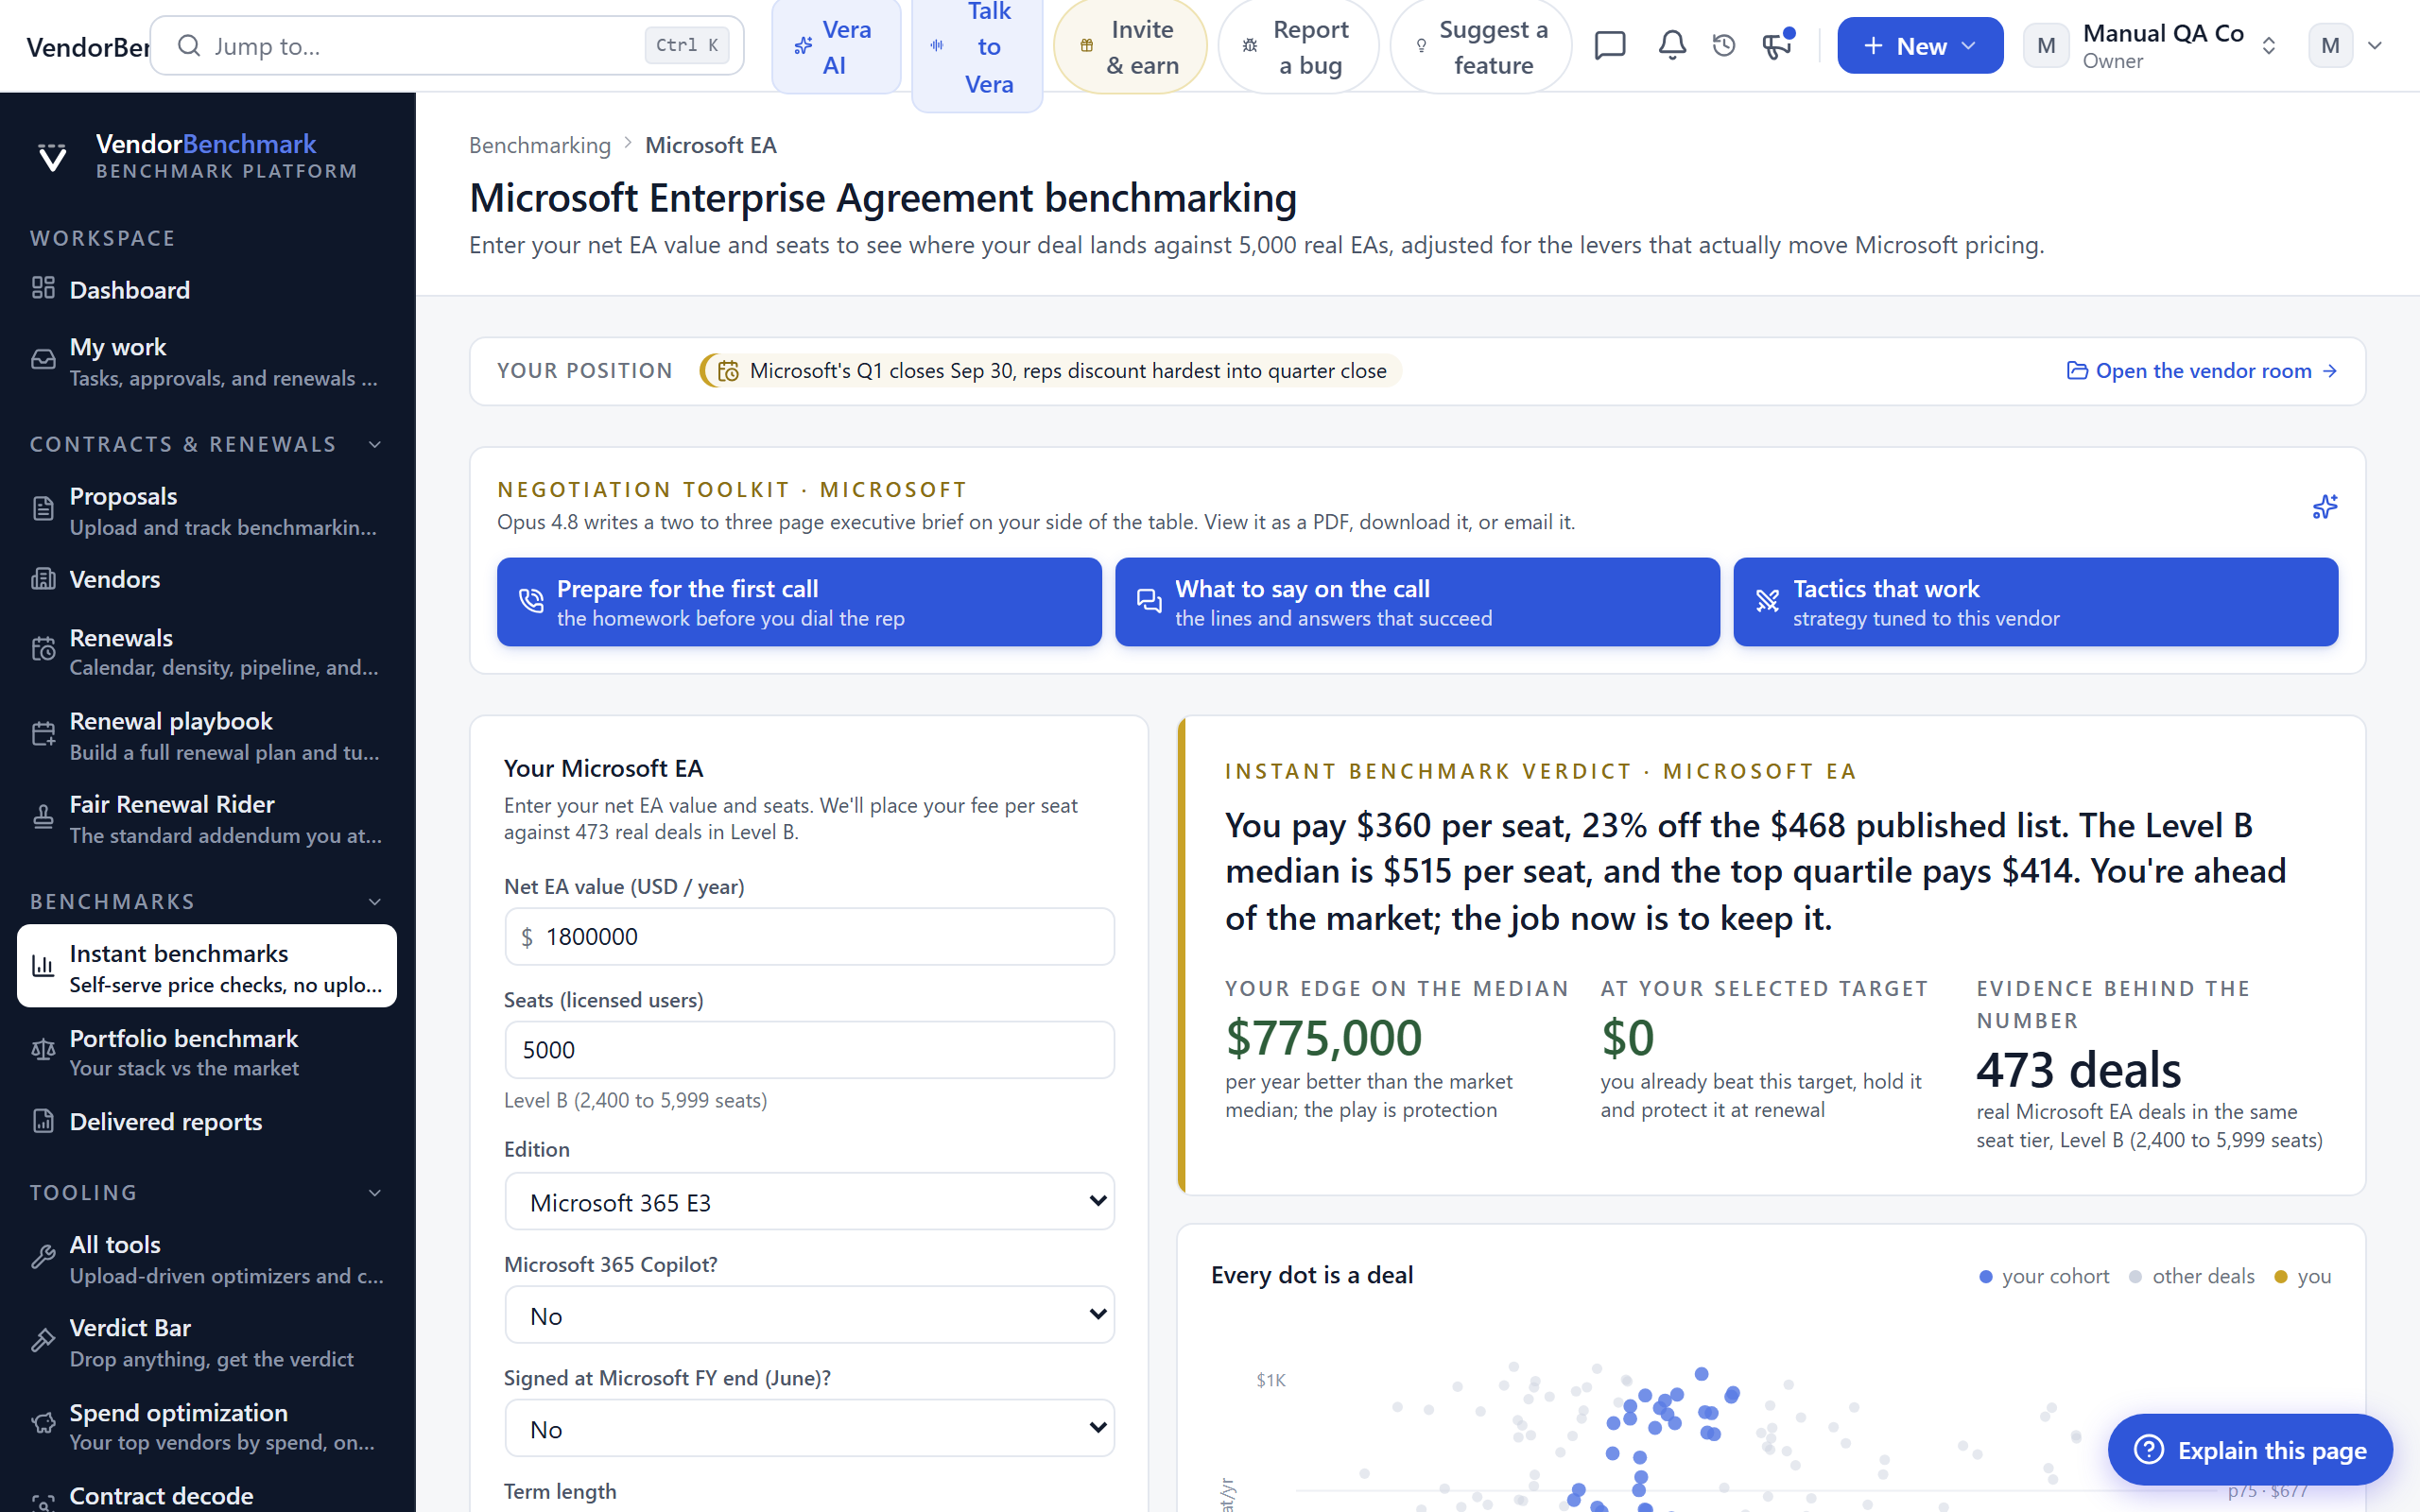The height and width of the screenshot is (1512, 2420).
Task: Go to Renewals in the sidebar
Action: coord(207,652)
